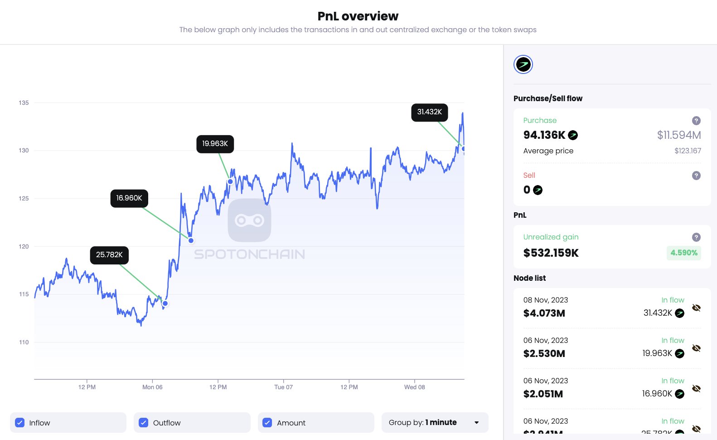This screenshot has width=717, height=440.
Task: Hide the 06 Nov $2.051M node
Action: (x=696, y=389)
